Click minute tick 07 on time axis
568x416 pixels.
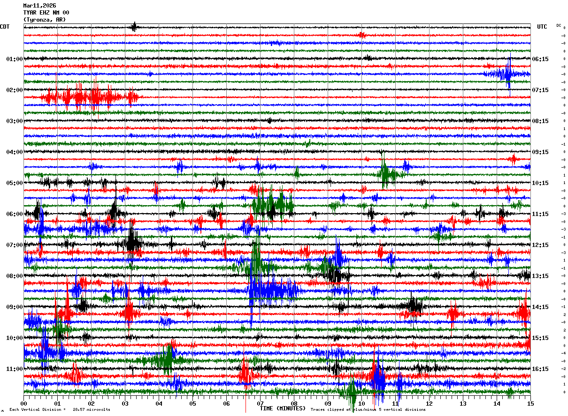coord(261,403)
